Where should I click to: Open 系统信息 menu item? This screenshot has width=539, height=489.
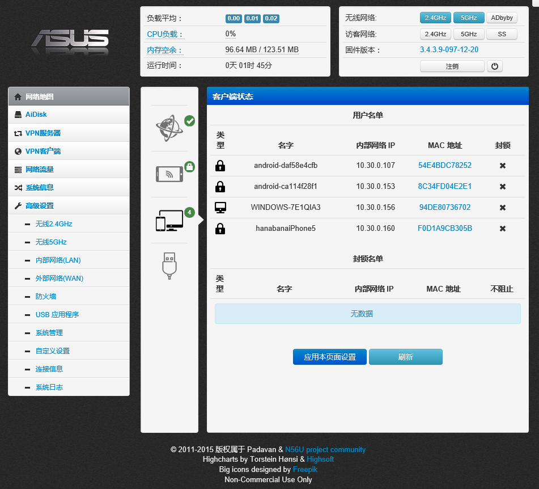point(69,188)
